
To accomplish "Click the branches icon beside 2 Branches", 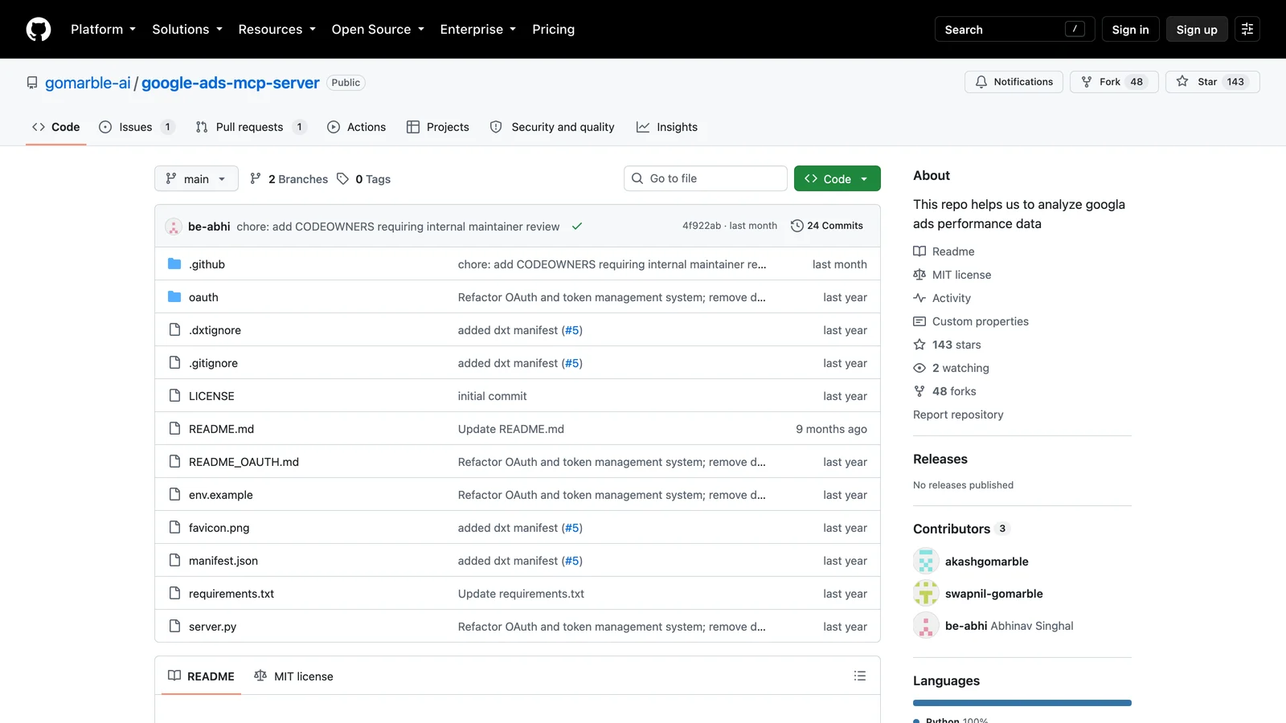I will (256, 178).
